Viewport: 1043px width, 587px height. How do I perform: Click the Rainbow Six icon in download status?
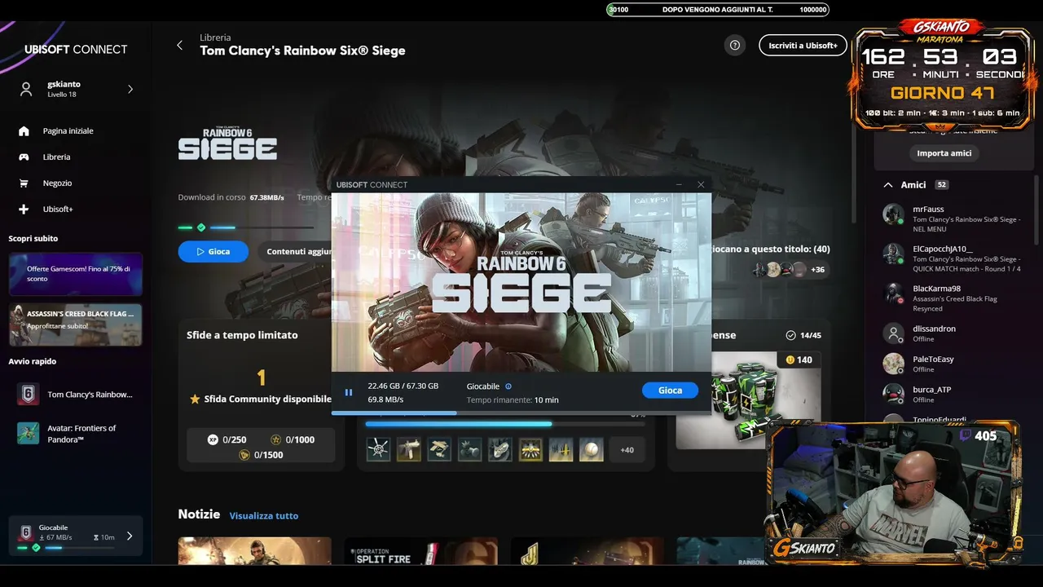26,532
